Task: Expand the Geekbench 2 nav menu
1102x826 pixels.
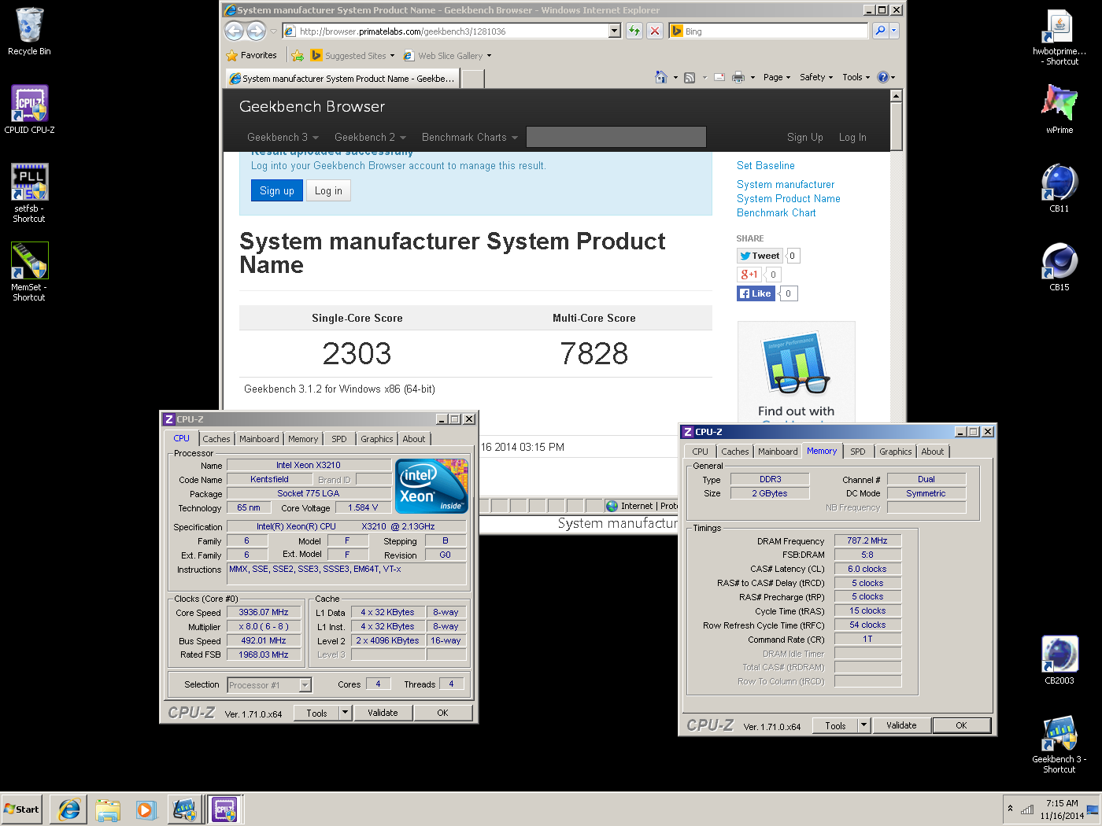Action: pyautogui.click(x=370, y=137)
